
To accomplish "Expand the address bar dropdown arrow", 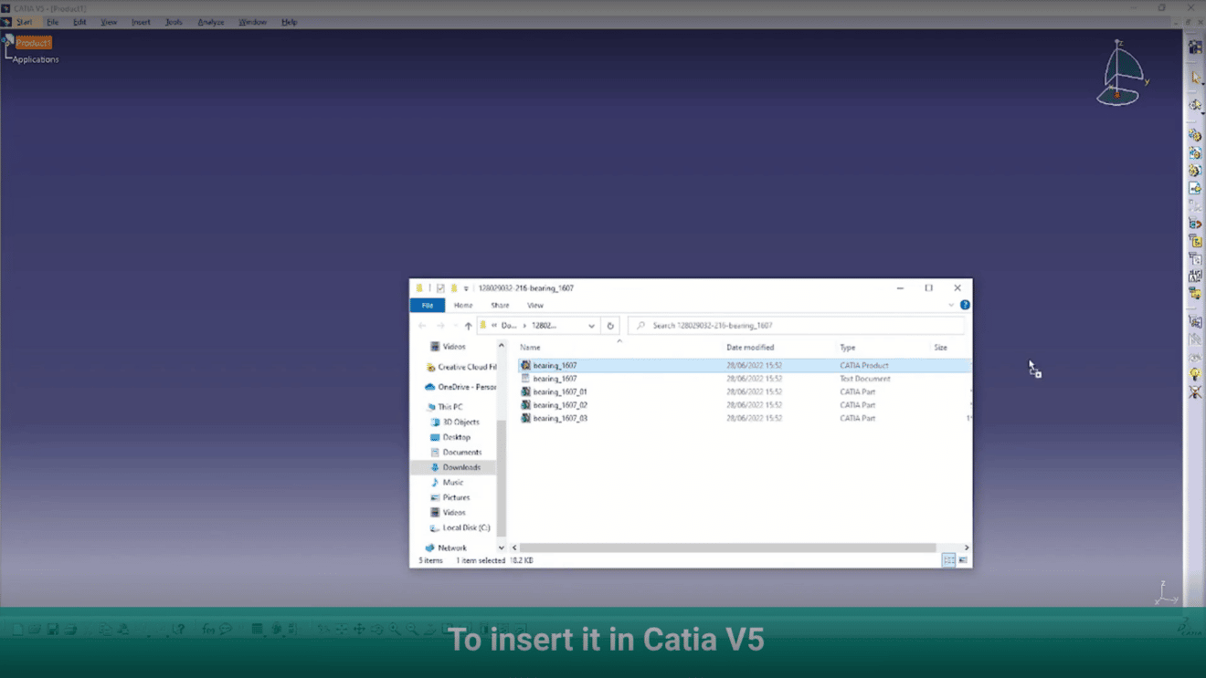I will point(591,325).
